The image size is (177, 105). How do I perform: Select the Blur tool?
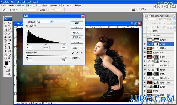(x=6, y=44)
